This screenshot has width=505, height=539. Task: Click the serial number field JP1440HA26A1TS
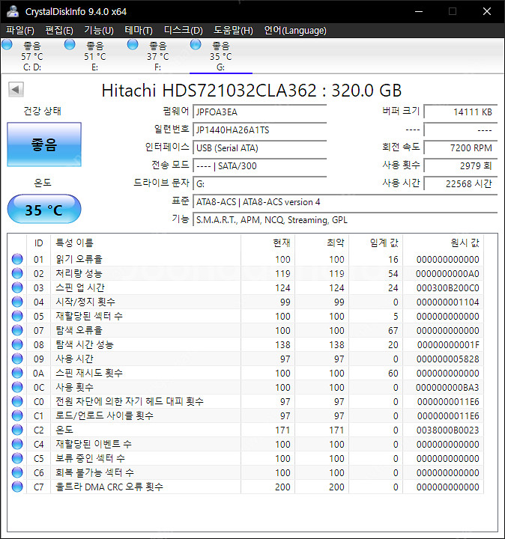point(260,130)
